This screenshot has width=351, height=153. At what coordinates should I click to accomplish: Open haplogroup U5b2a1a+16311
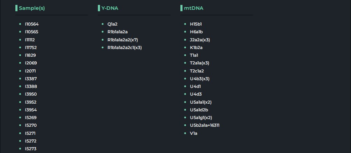205,125
